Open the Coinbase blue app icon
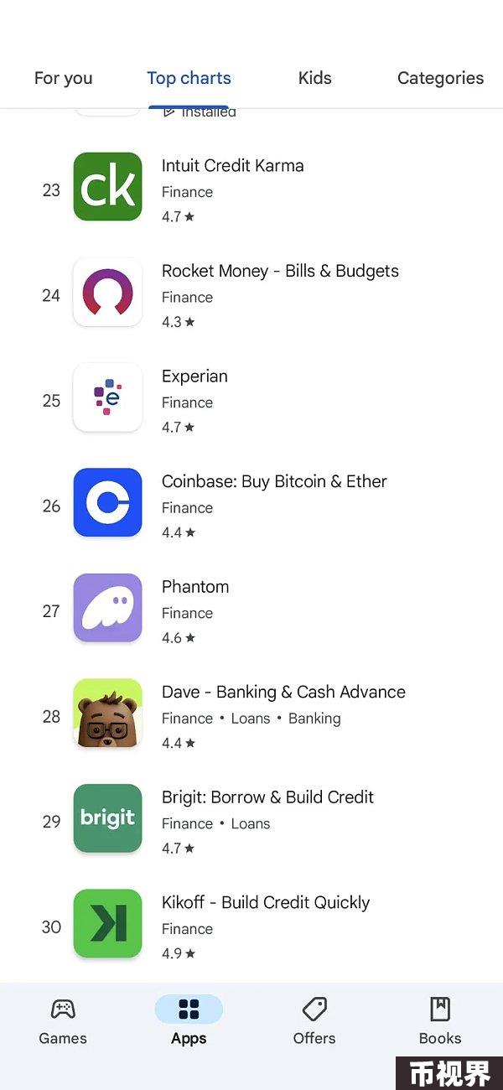This screenshot has height=1090, width=503. click(107, 503)
